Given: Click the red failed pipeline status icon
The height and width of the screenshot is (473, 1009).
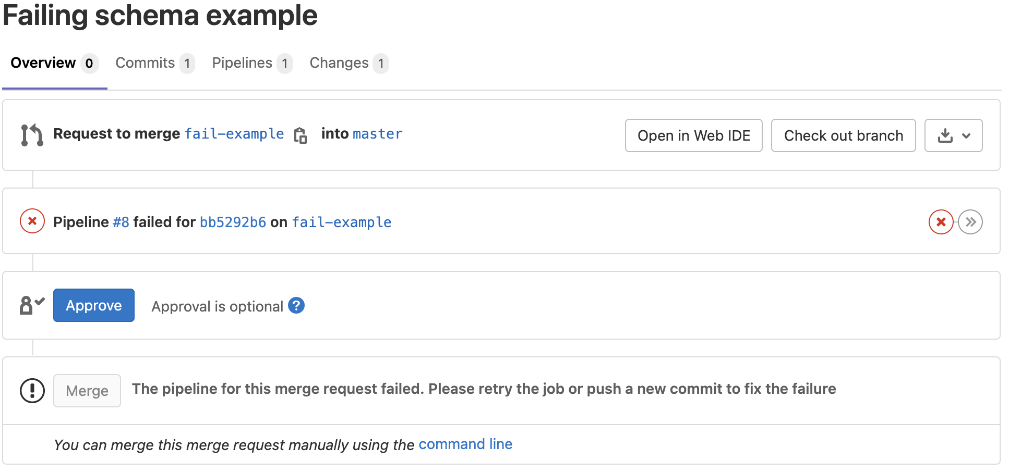Looking at the screenshot, I should point(32,221).
